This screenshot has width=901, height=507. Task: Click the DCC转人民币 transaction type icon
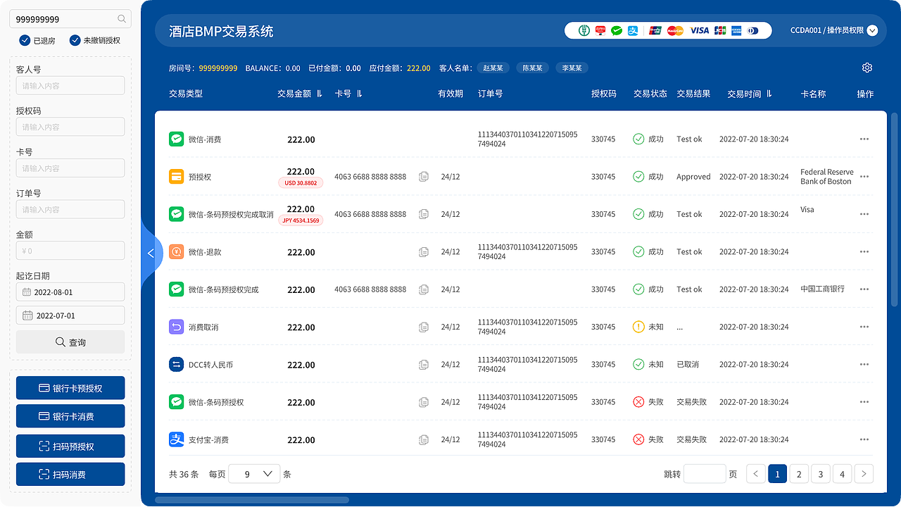pyautogui.click(x=176, y=365)
